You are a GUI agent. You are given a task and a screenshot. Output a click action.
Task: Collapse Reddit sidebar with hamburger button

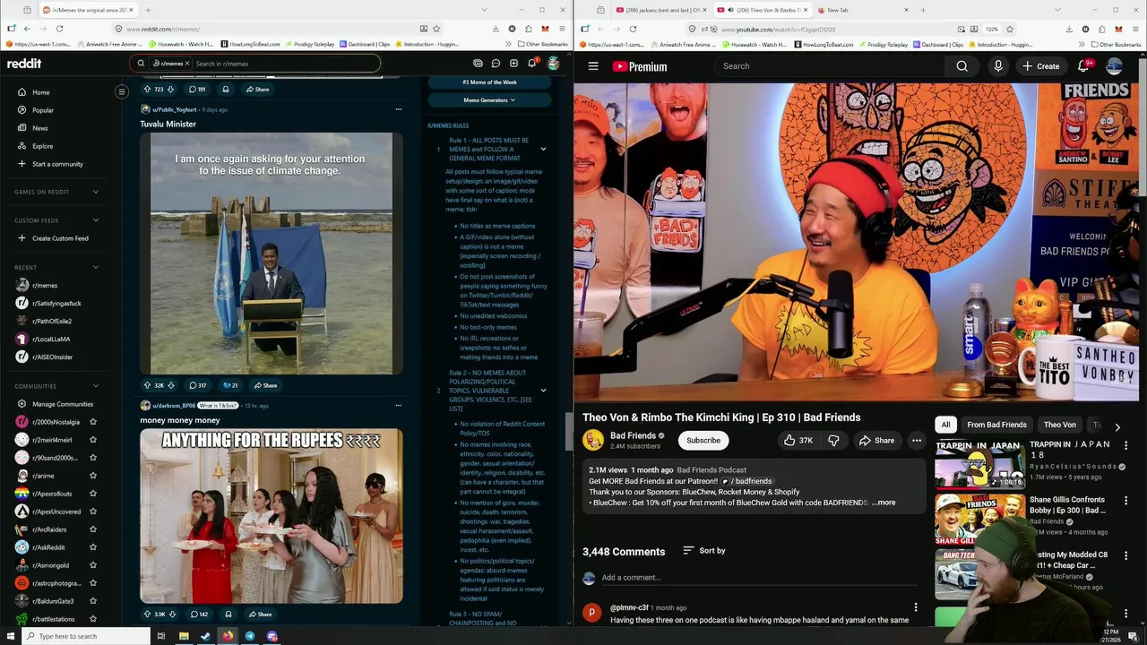click(122, 91)
